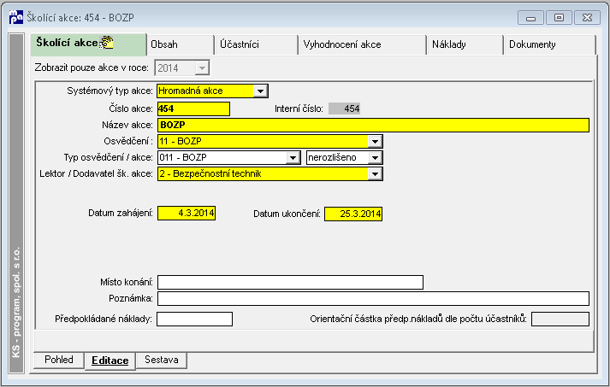
Task: Click the Předpokládané náklady input field
Action: click(194, 319)
